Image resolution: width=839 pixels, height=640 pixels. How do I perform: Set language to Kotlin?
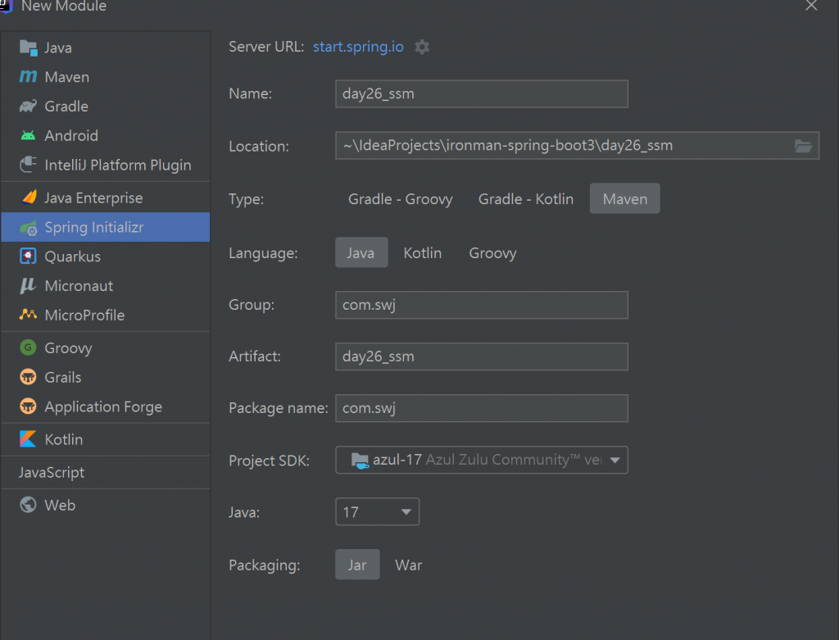point(423,252)
